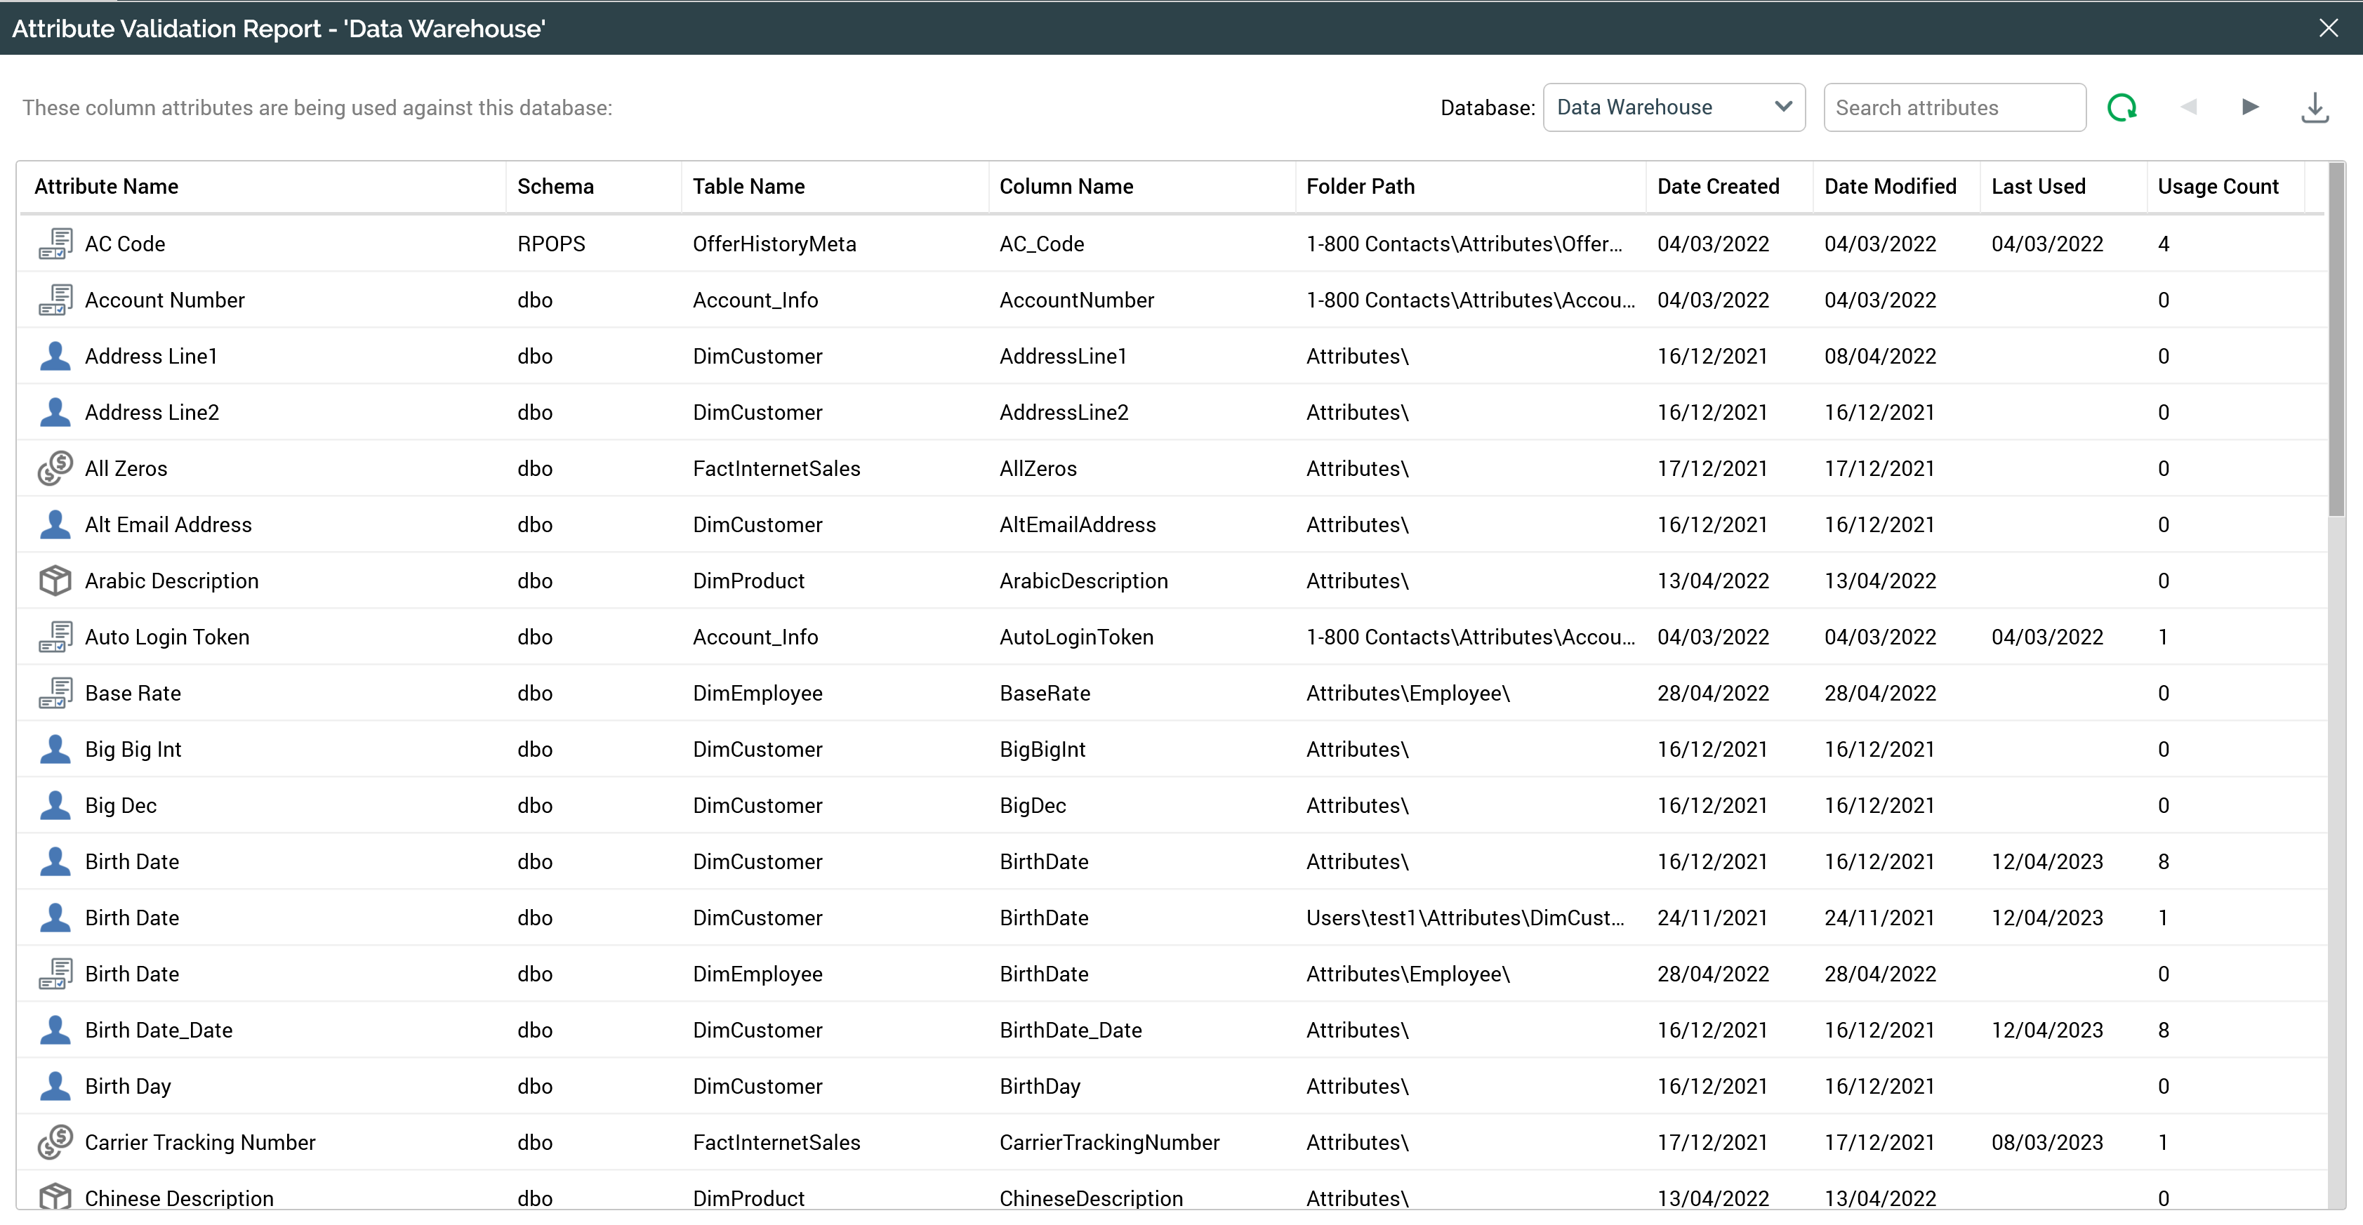Close the Attribute Validation Report dialog

point(2328,27)
